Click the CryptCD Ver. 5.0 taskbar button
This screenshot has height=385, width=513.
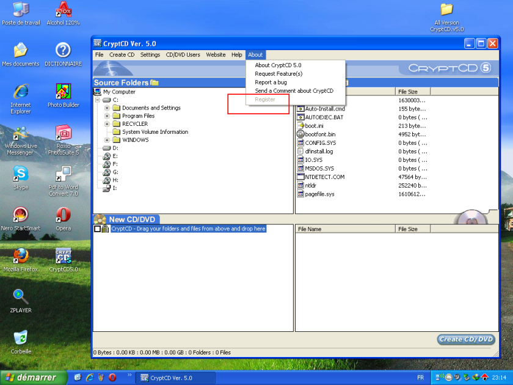tap(176, 378)
